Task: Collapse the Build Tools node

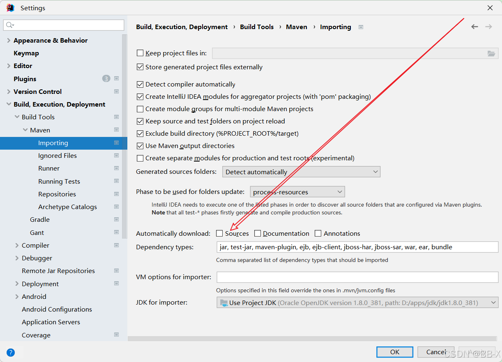Action: click(x=17, y=117)
